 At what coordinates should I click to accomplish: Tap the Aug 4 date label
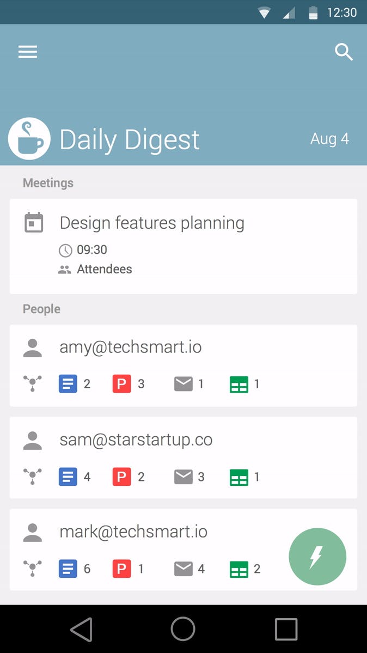329,139
